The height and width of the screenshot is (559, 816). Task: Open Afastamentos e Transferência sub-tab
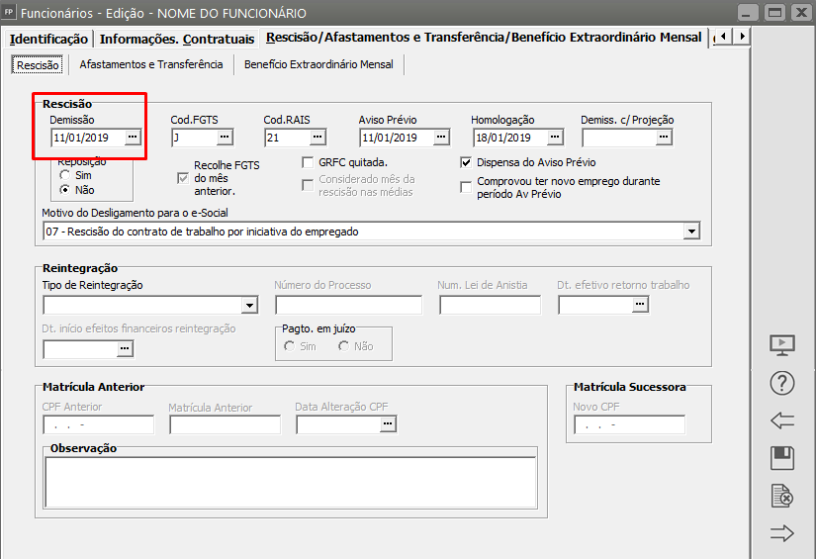point(150,64)
